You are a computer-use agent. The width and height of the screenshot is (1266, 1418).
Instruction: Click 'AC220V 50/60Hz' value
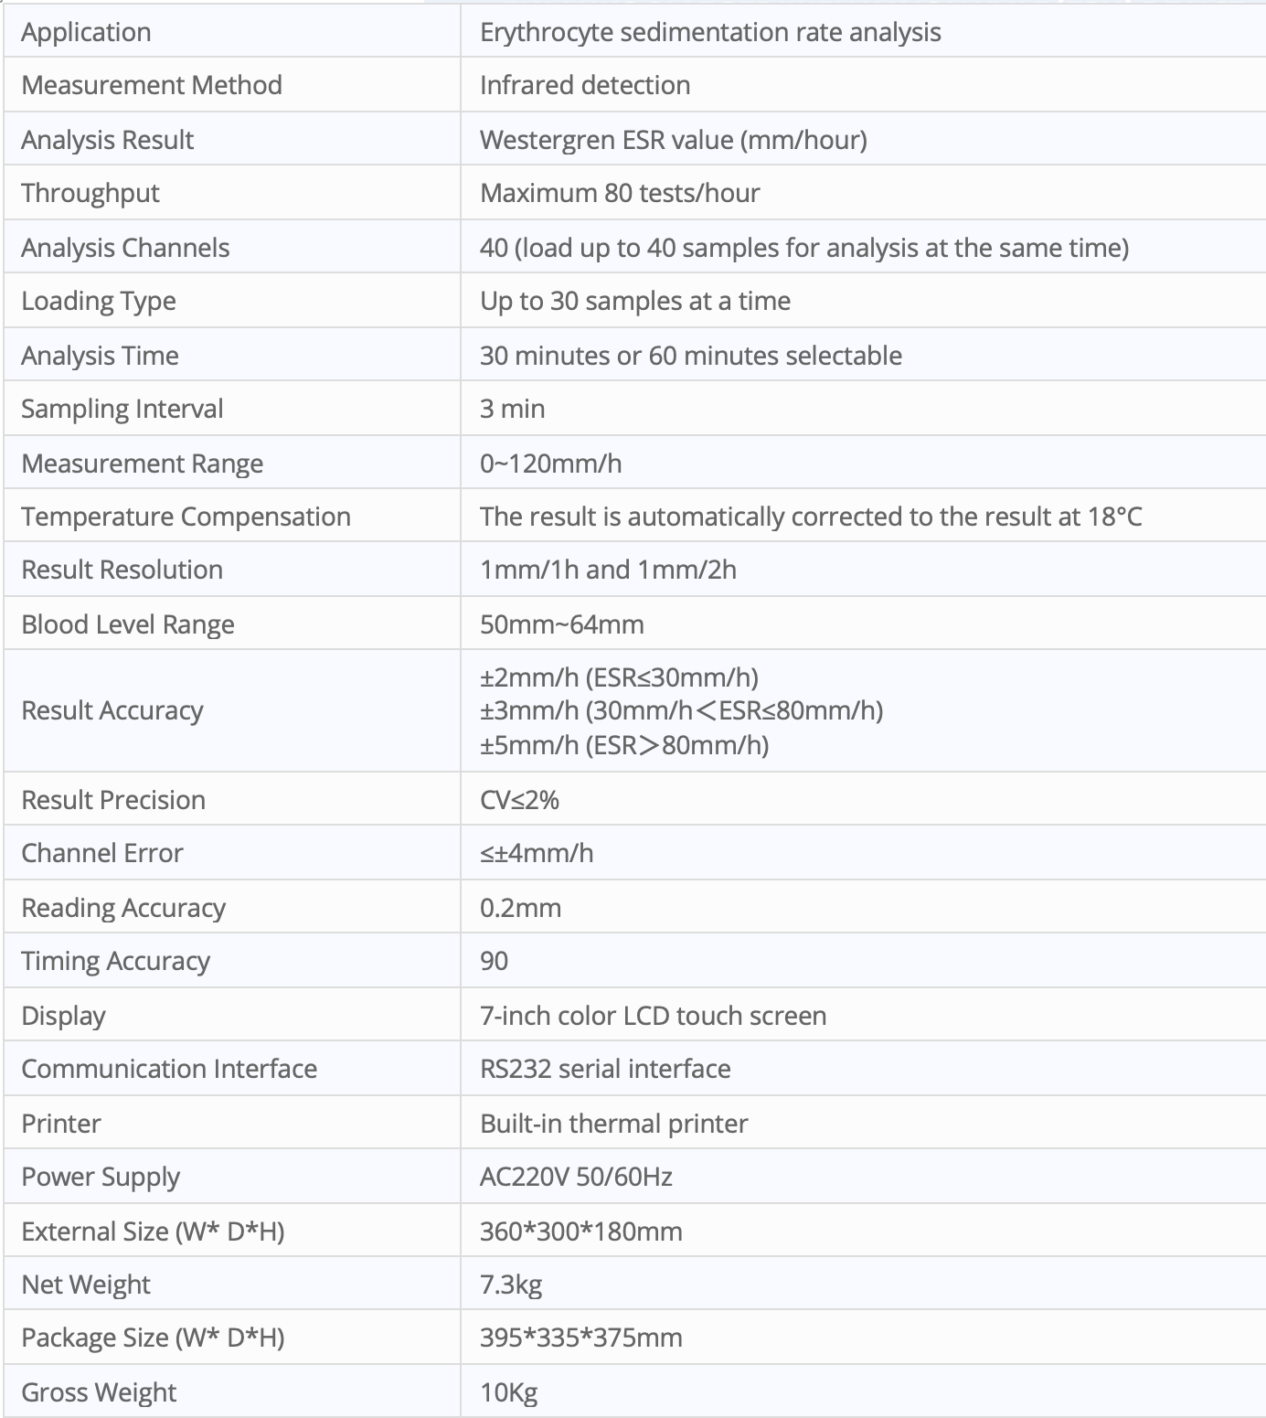[x=577, y=1177]
